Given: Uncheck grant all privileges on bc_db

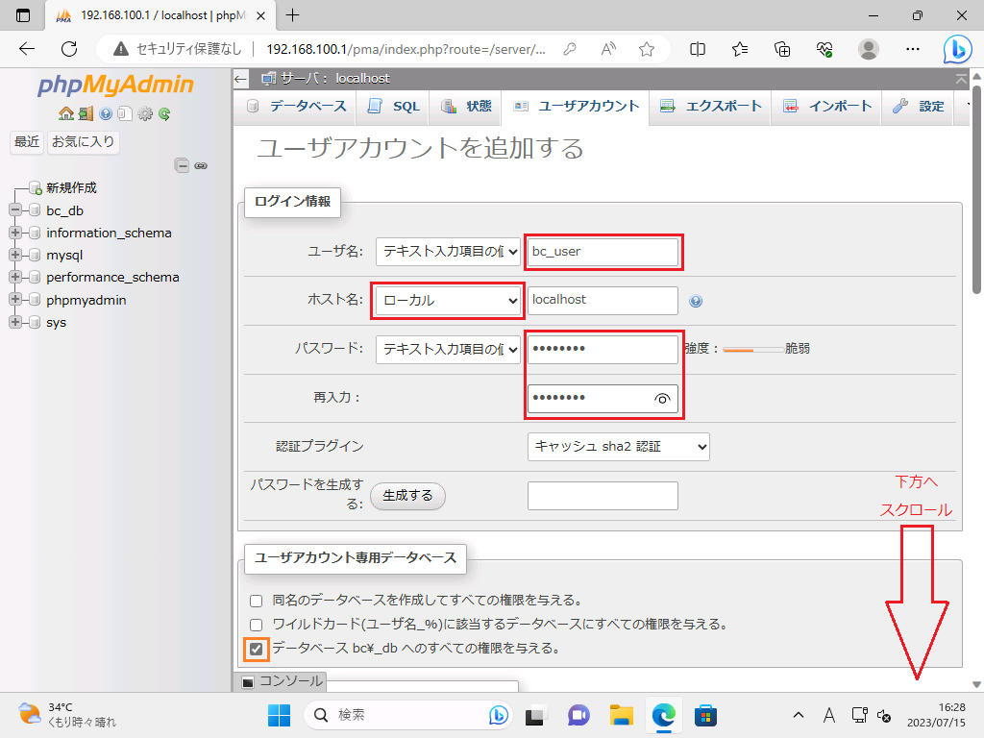Looking at the screenshot, I should point(256,650).
